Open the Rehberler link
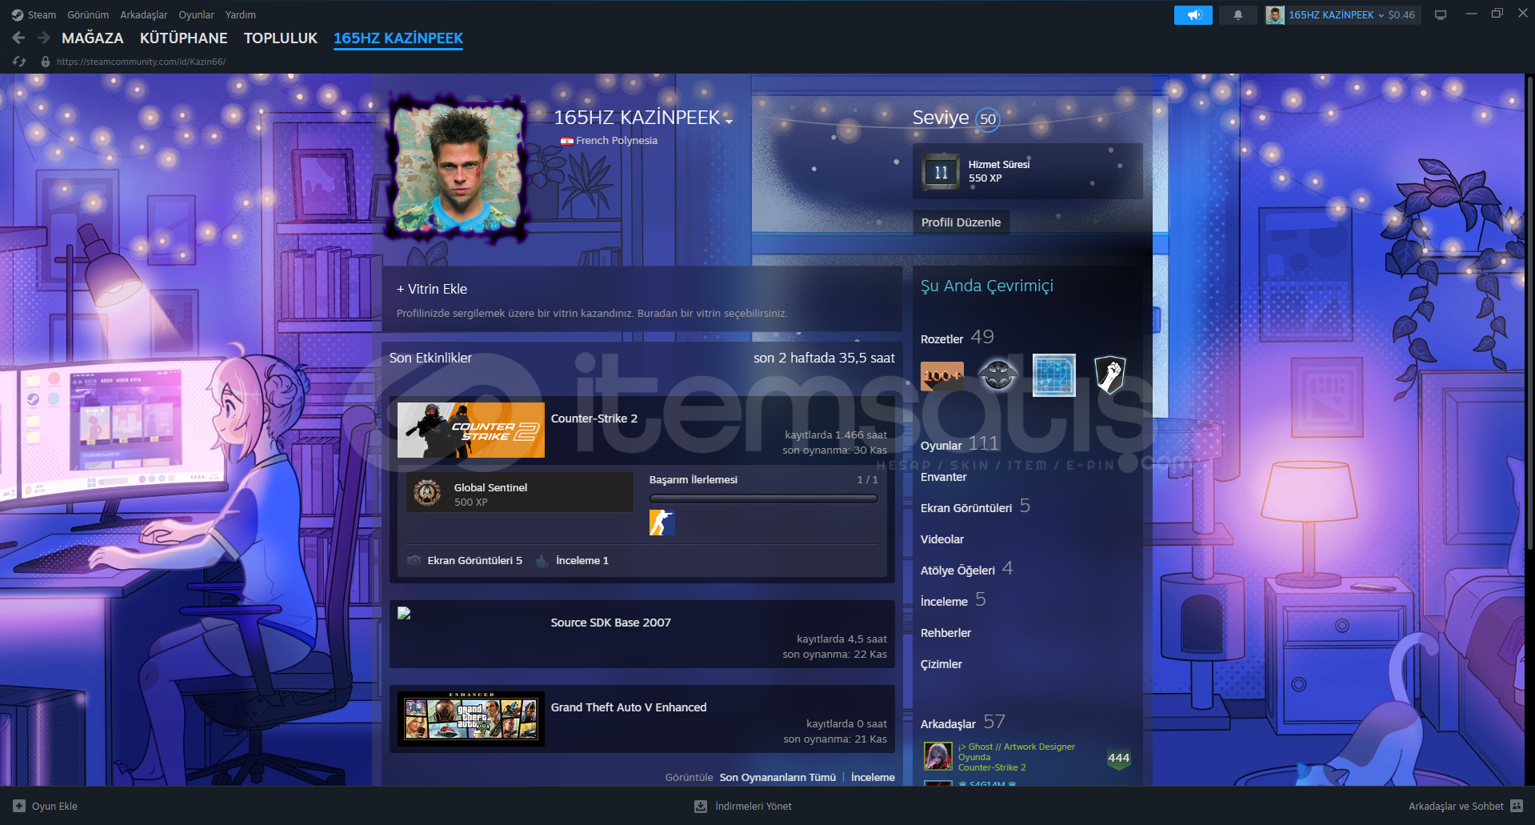The width and height of the screenshot is (1535, 825). tap(945, 633)
